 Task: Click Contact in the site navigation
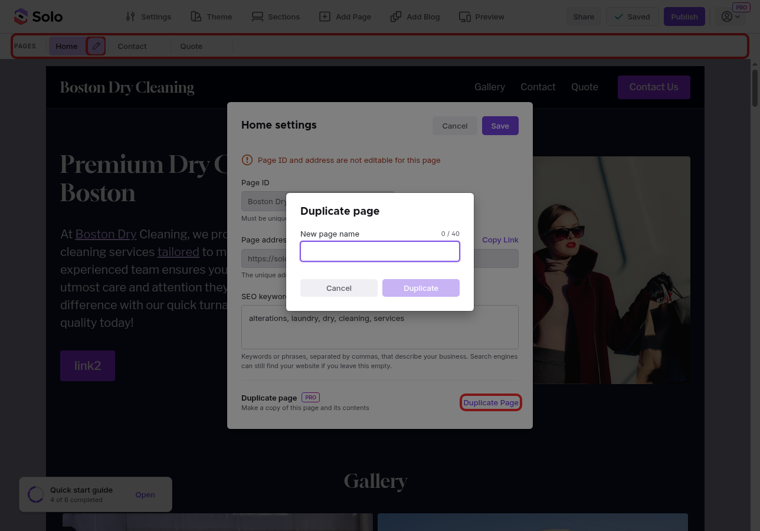538,87
